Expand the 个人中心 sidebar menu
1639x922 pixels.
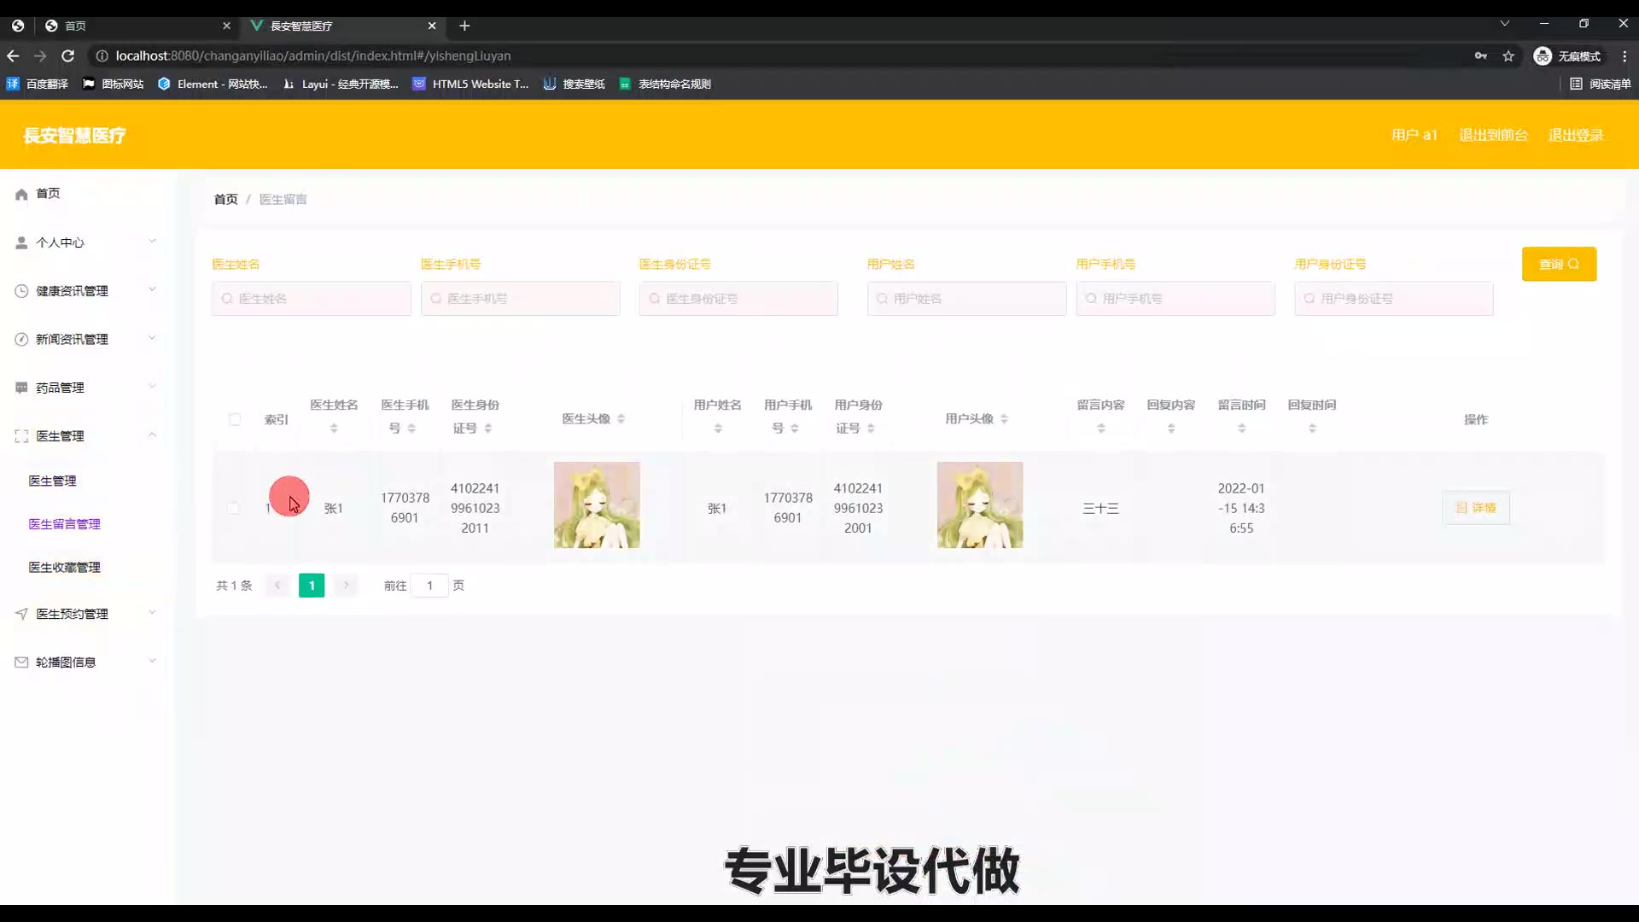(x=152, y=242)
